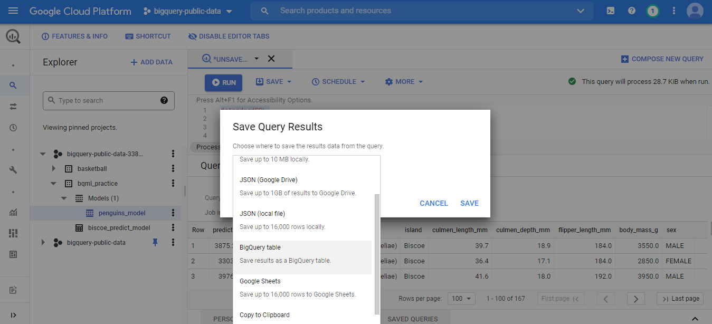This screenshot has width=712, height=324.
Task: Open the SHORTCUT keyboard option
Action: point(148,36)
